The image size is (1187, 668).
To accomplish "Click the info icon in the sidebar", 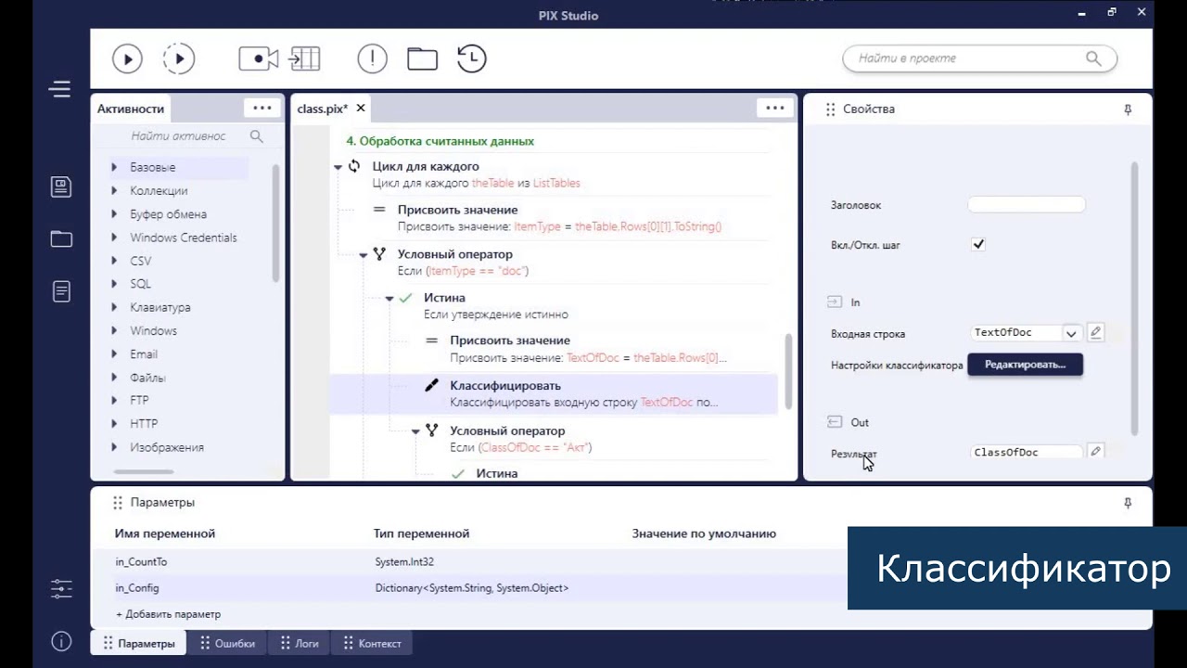I will [61, 642].
